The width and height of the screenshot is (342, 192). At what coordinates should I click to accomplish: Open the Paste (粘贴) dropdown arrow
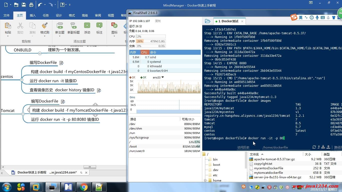click(x=8, y=36)
